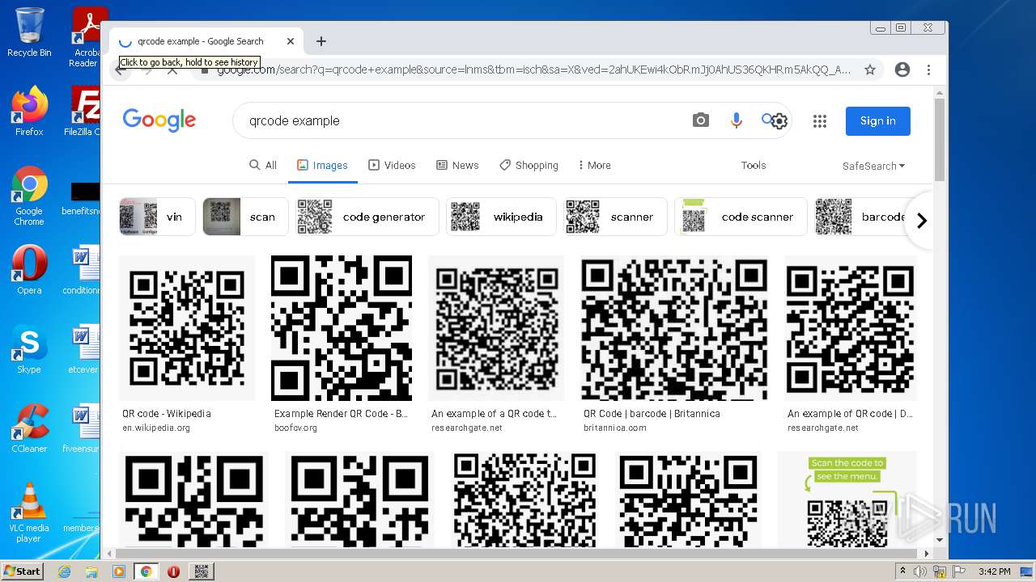This screenshot has height=582, width=1036.
Task: Click Start button
Action: [22, 571]
